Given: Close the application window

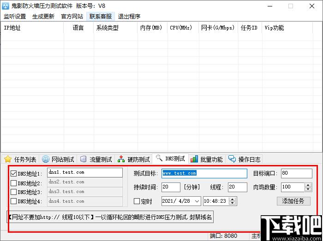Looking at the screenshot, I should (x=312, y=6).
